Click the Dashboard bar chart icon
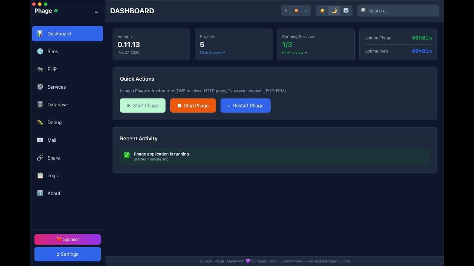 [40, 34]
